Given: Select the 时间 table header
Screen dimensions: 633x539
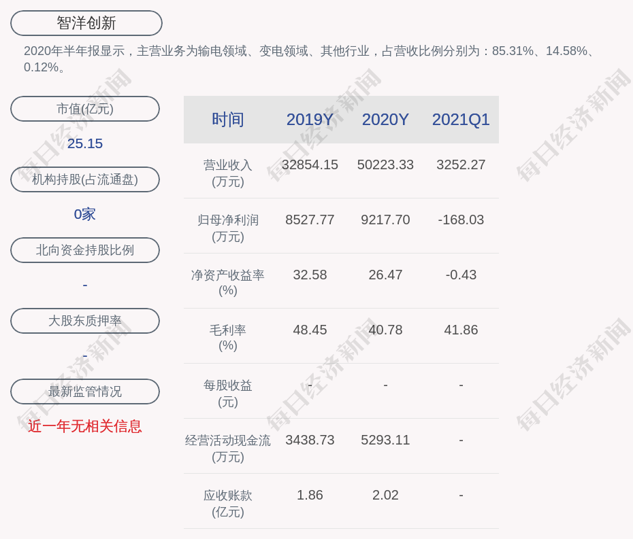Looking at the screenshot, I should pyautogui.click(x=228, y=120).
